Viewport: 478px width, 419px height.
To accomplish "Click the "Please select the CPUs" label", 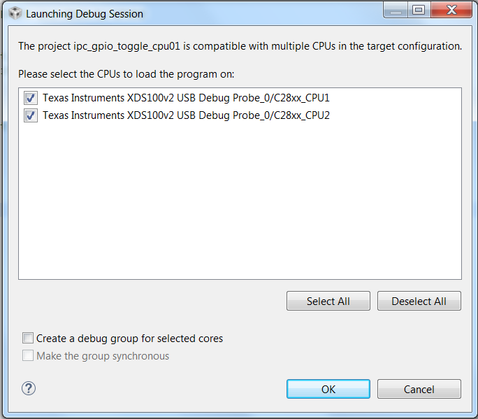I will [126, 73].
